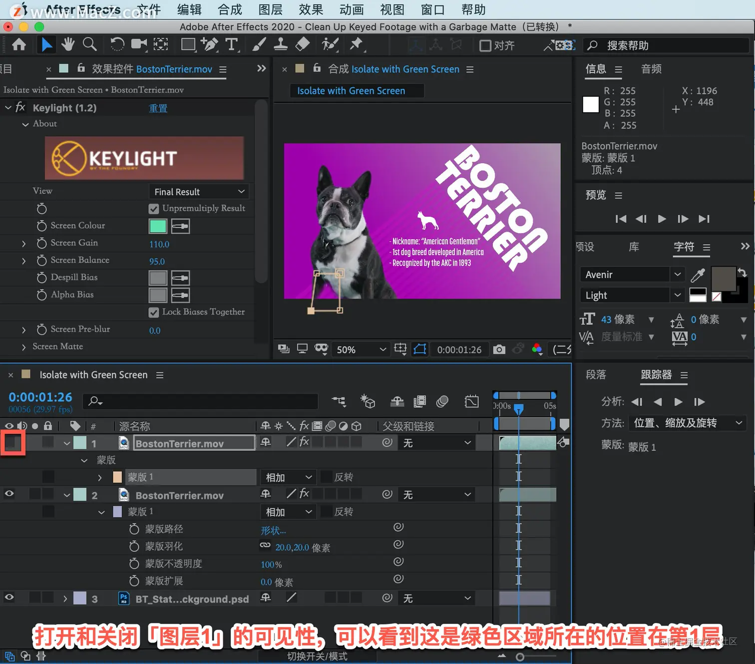Image resolution: width=755 pixels, height=664 pixels.
Task: Jump to the first frame in preview
Action: click(x=621, y=219)
